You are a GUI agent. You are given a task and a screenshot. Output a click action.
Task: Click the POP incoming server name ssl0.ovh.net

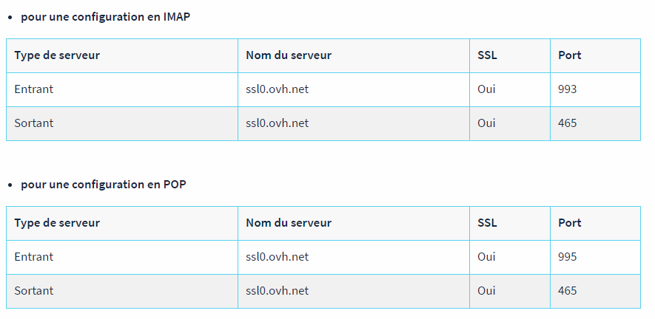coord(277,257)
